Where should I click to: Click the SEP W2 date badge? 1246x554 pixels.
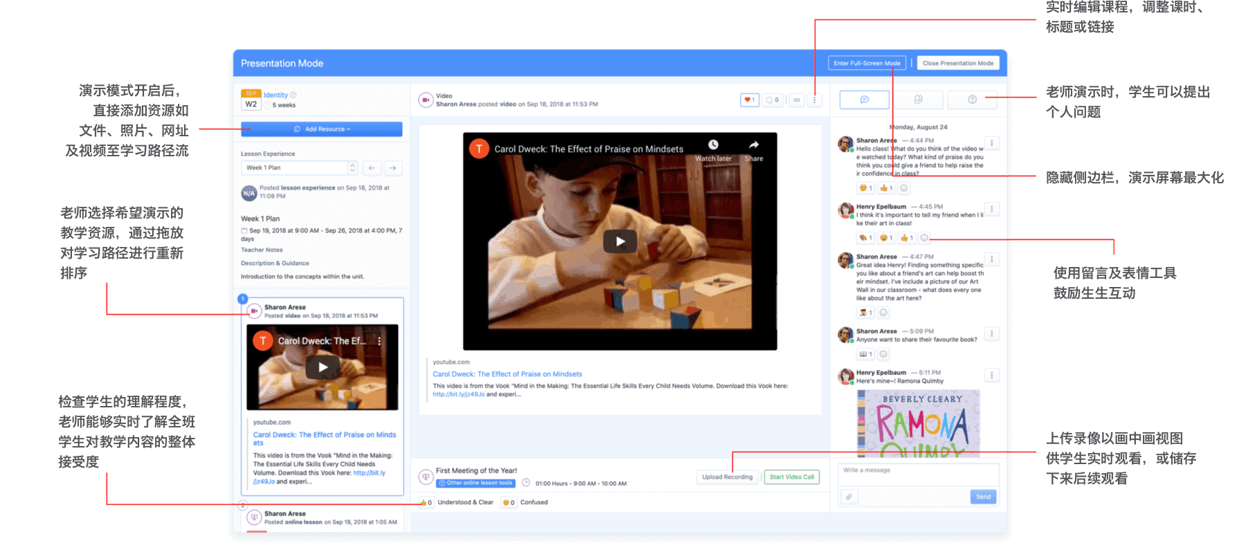pyautogui.click(x=251, y=100)
